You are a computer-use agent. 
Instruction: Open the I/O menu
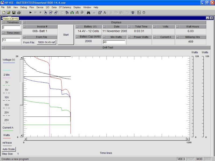(48, 8)
